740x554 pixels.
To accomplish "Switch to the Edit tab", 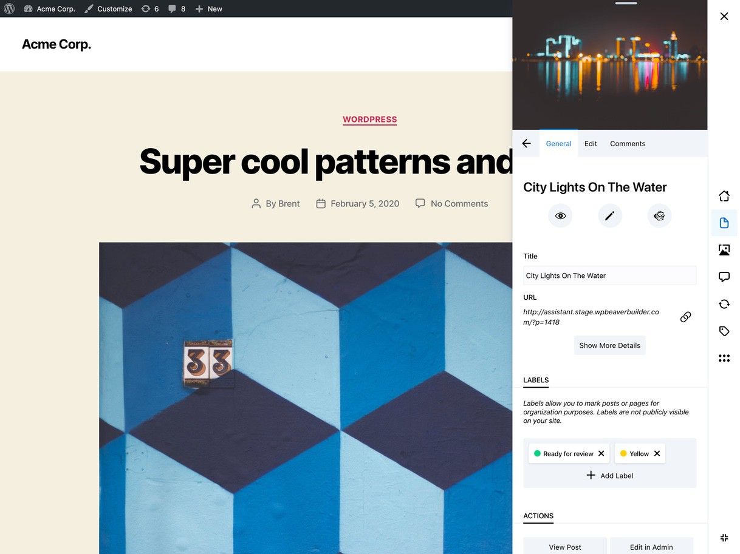I will coord(591,144).
